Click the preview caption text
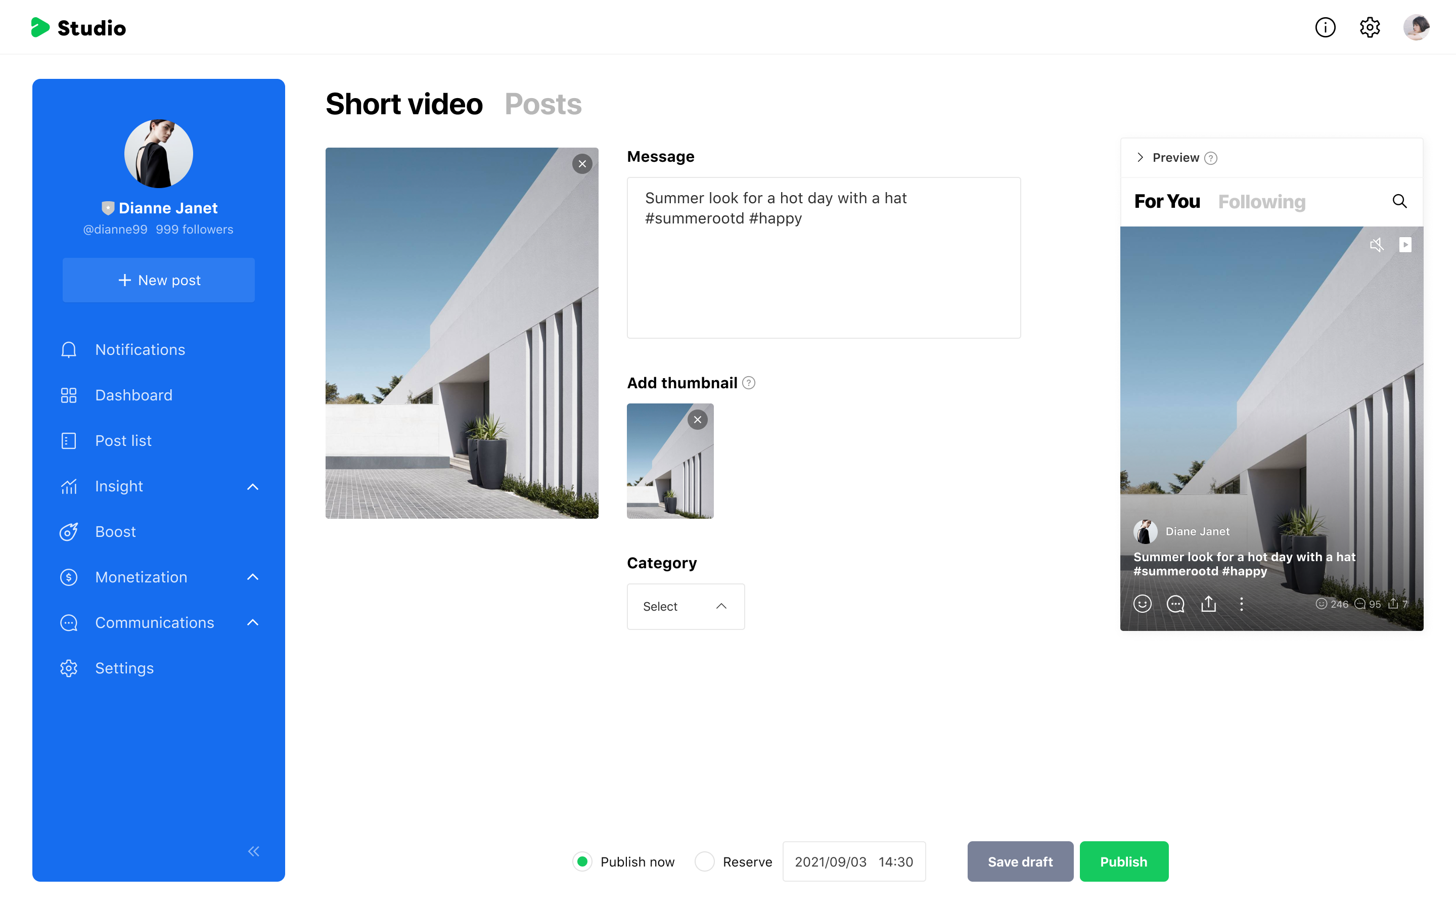This screenshot has width=1456, height=910. 1244,564
